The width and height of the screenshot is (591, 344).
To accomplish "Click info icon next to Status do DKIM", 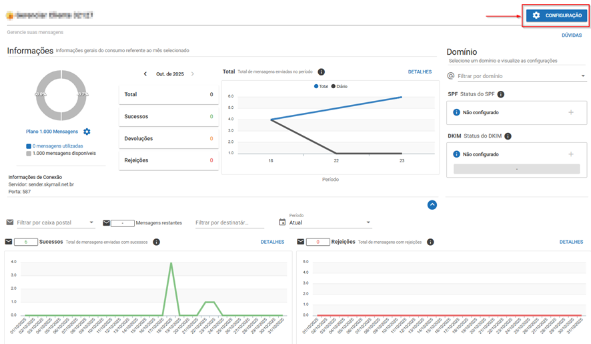I will click(508, 136).
